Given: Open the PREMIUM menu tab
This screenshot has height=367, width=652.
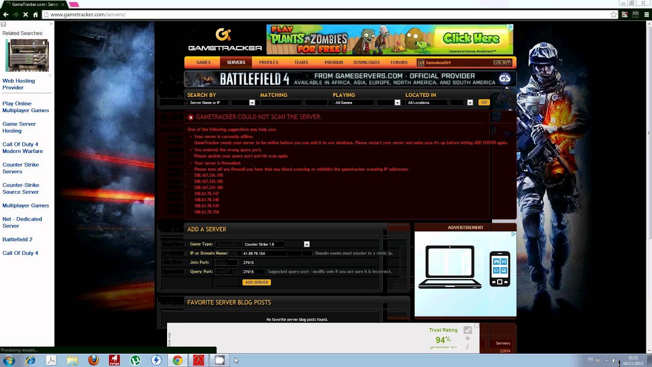Looking at the screenshot, I should [x=334, y=63].
